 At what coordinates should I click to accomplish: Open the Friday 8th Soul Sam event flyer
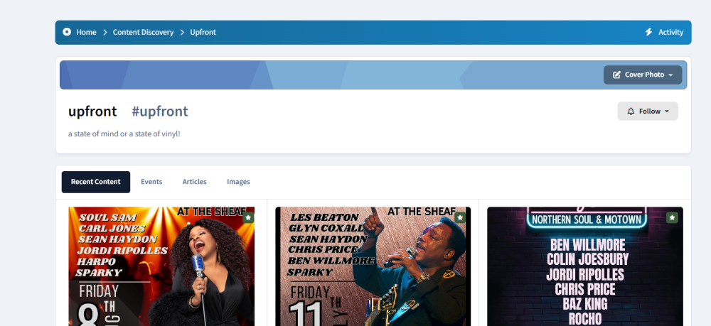click(161, 266)
